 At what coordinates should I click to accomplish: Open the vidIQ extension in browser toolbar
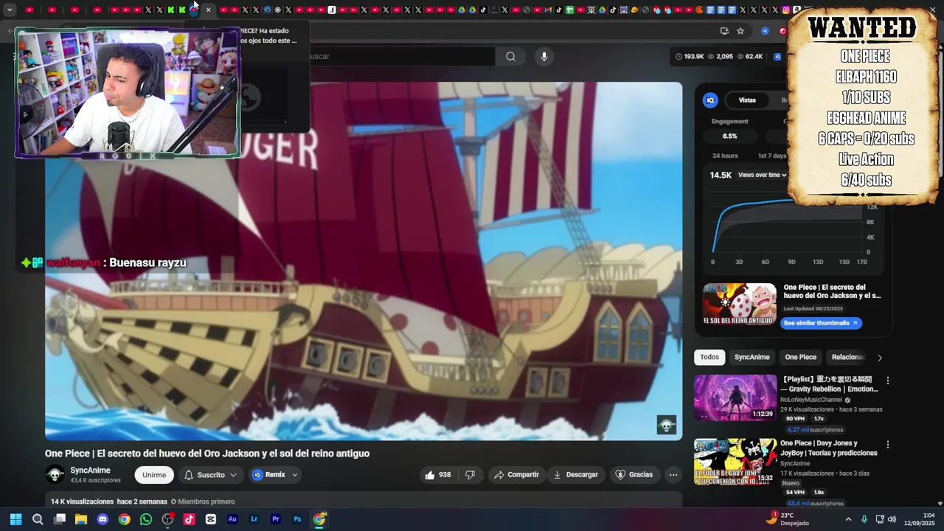click(x=765, y=31)
